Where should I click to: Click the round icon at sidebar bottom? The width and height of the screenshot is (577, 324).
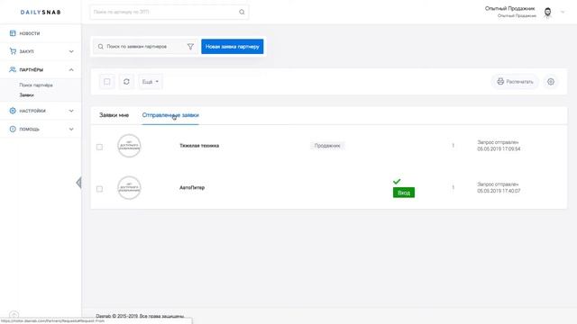tap(14, 315)
